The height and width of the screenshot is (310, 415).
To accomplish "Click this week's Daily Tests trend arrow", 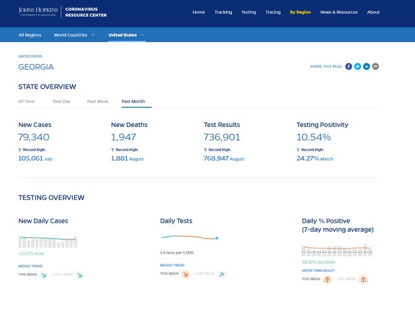I will tap(185, 274).
